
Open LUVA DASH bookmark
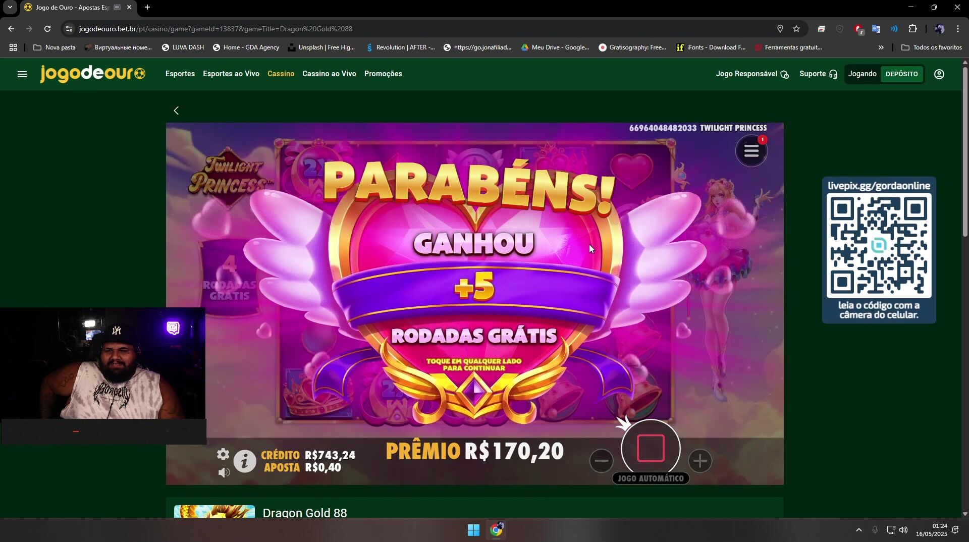point(183,47)
